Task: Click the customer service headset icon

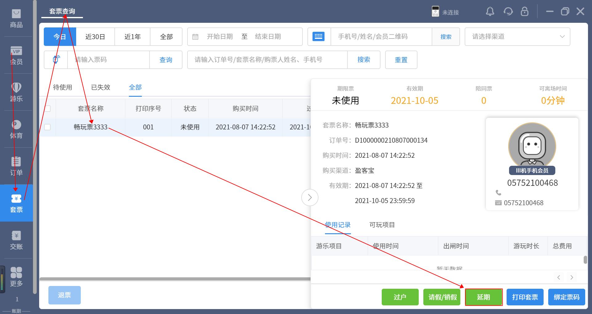Action: [508, 12]
